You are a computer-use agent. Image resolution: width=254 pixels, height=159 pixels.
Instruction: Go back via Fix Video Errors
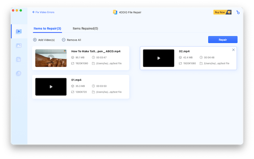pyautogui.click(x=43, y=12)
